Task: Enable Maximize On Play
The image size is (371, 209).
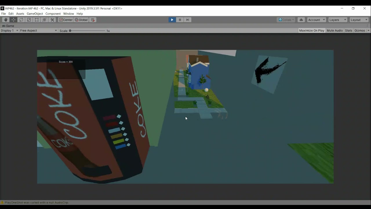Action: click(x=312, y=30)
